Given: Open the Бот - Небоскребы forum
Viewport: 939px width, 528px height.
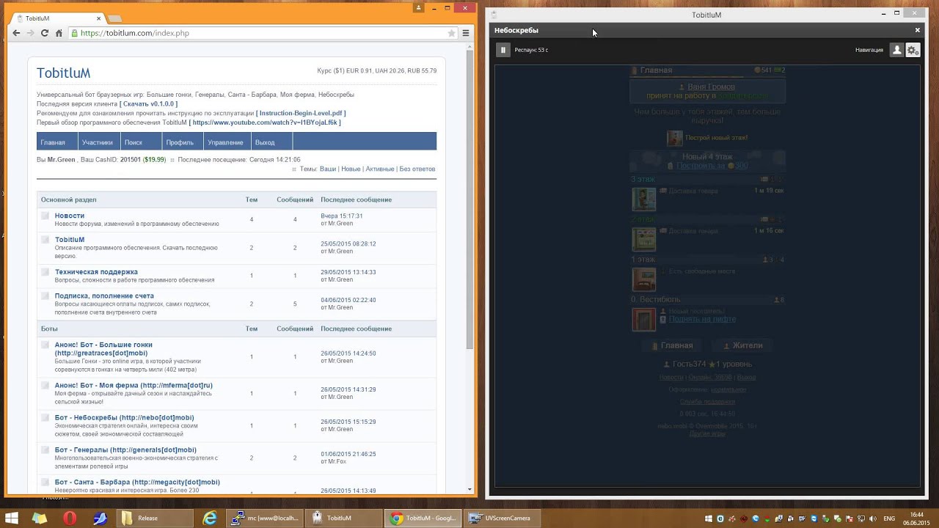Looking at the screenshot, I should pyautogui.click(x=124, y=417).
